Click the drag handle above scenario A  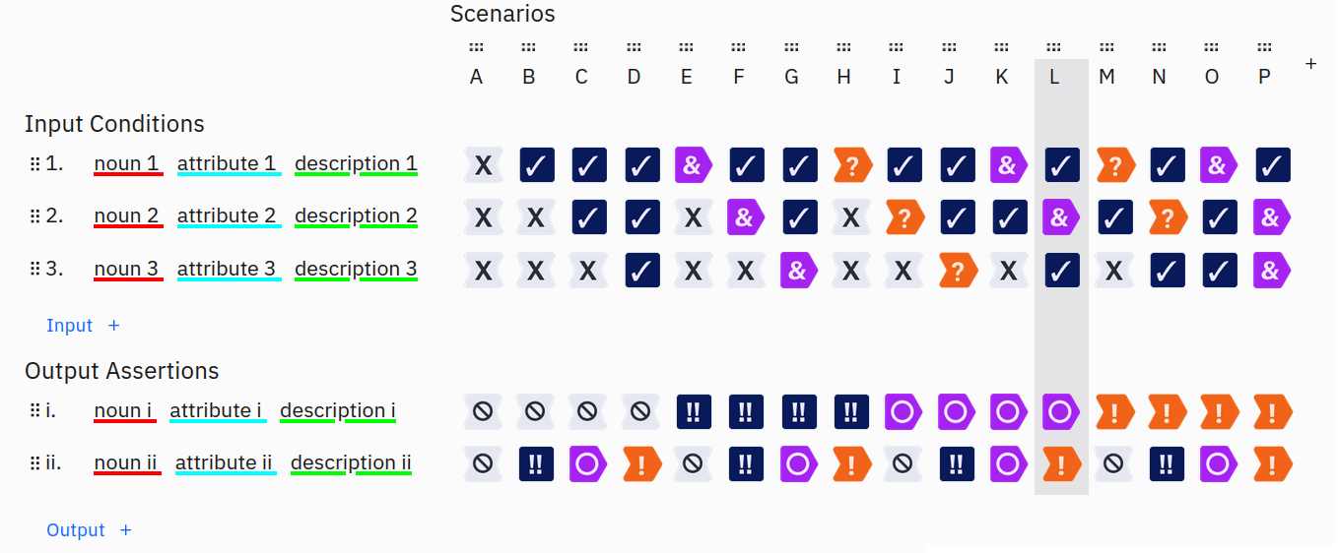(476, 47)
